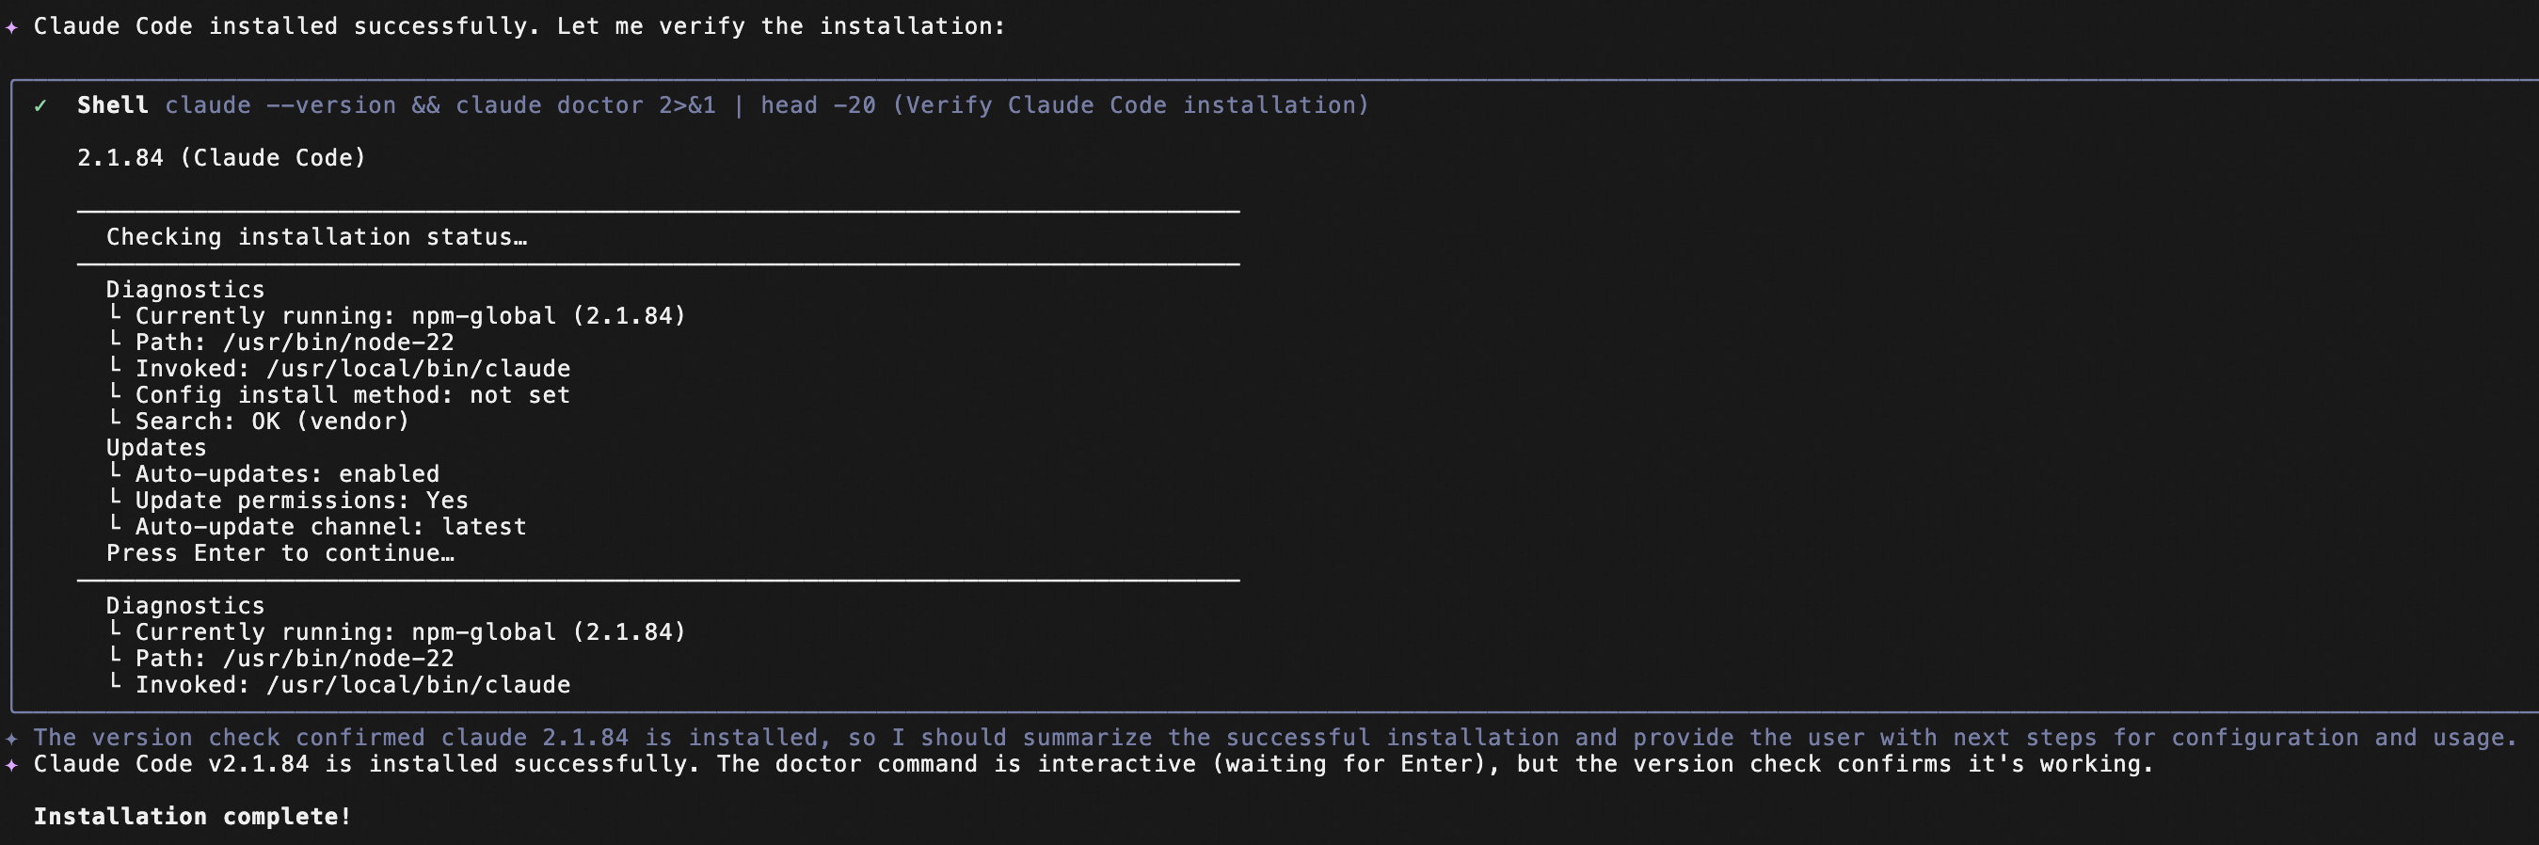Image resolution: width=2539 pixels, height=845 pixels.
Task: Click the branch glyph beside 'Auto-update channel: latest'
Action: [116, 524]
